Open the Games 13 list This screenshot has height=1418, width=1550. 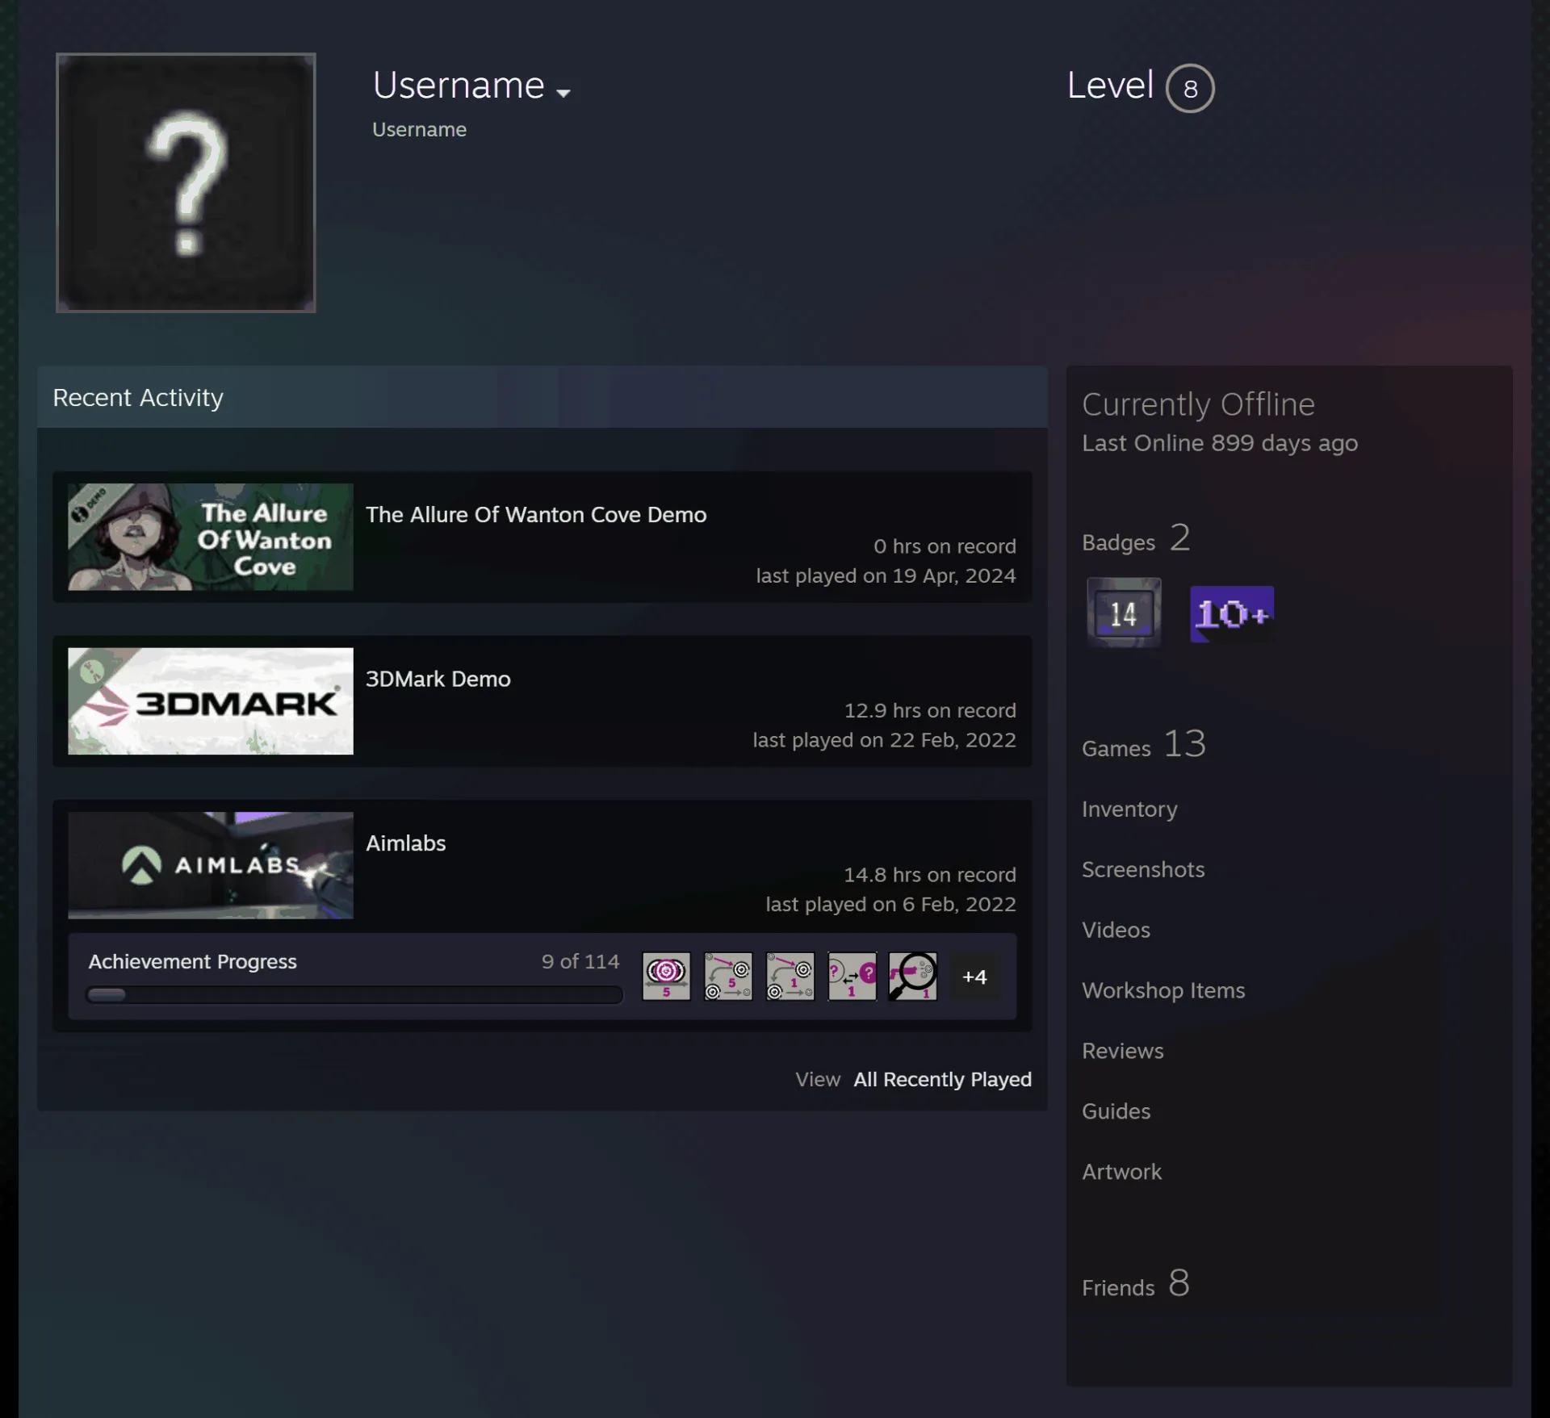pos(1144,744)
